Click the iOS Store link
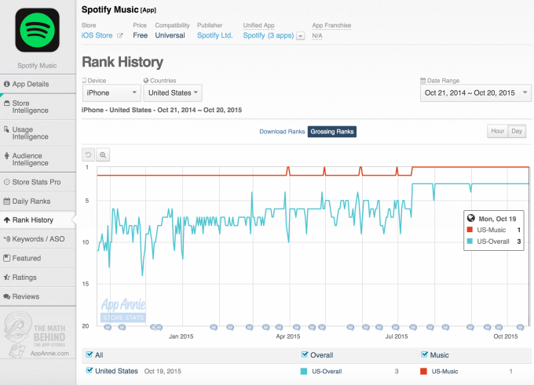Viewport: 534px width, 385px height. pyautogui.click(x=97, y=35)
